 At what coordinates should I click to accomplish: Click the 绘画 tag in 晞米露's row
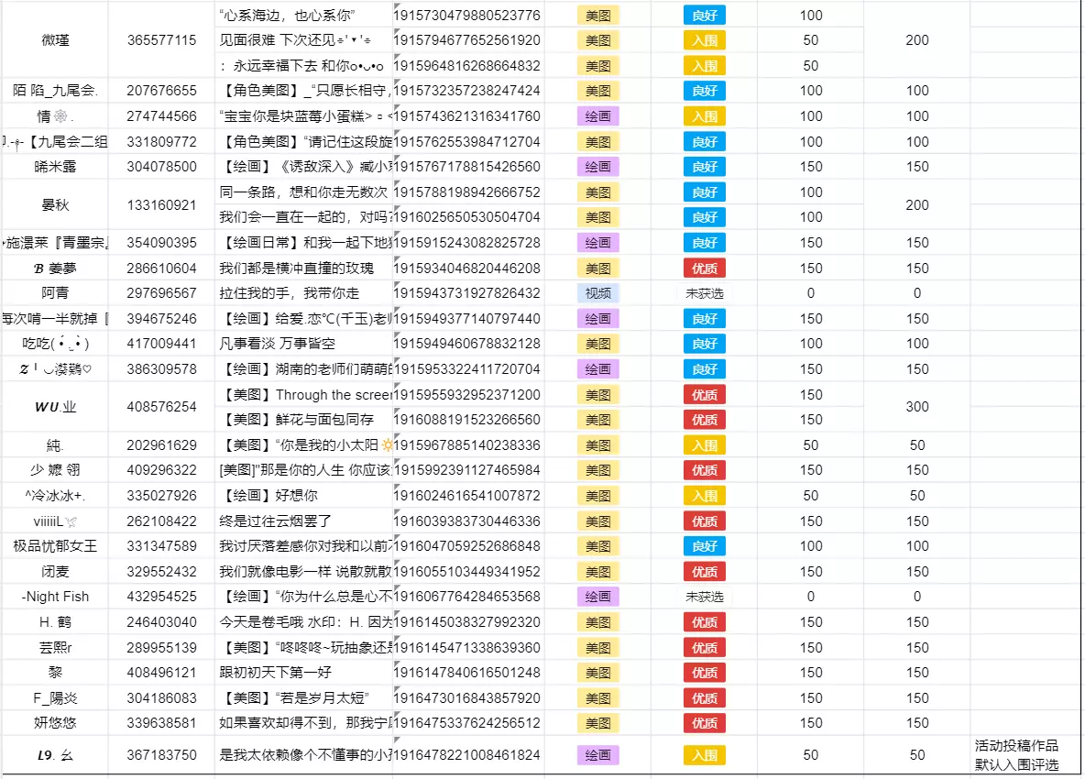click(x=597, y=167)
